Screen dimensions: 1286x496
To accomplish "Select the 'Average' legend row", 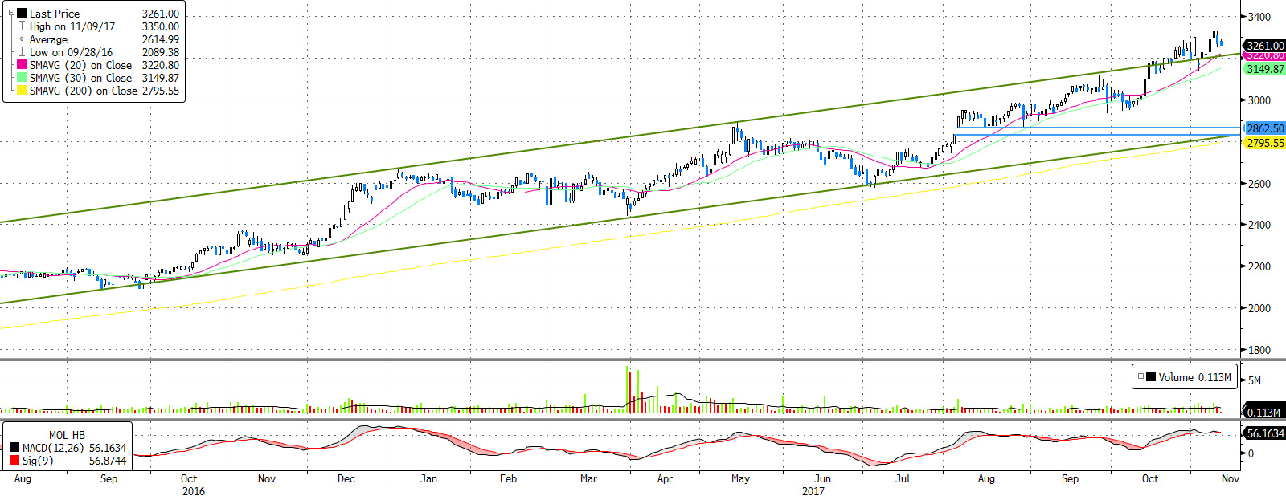I will (48, 39).
